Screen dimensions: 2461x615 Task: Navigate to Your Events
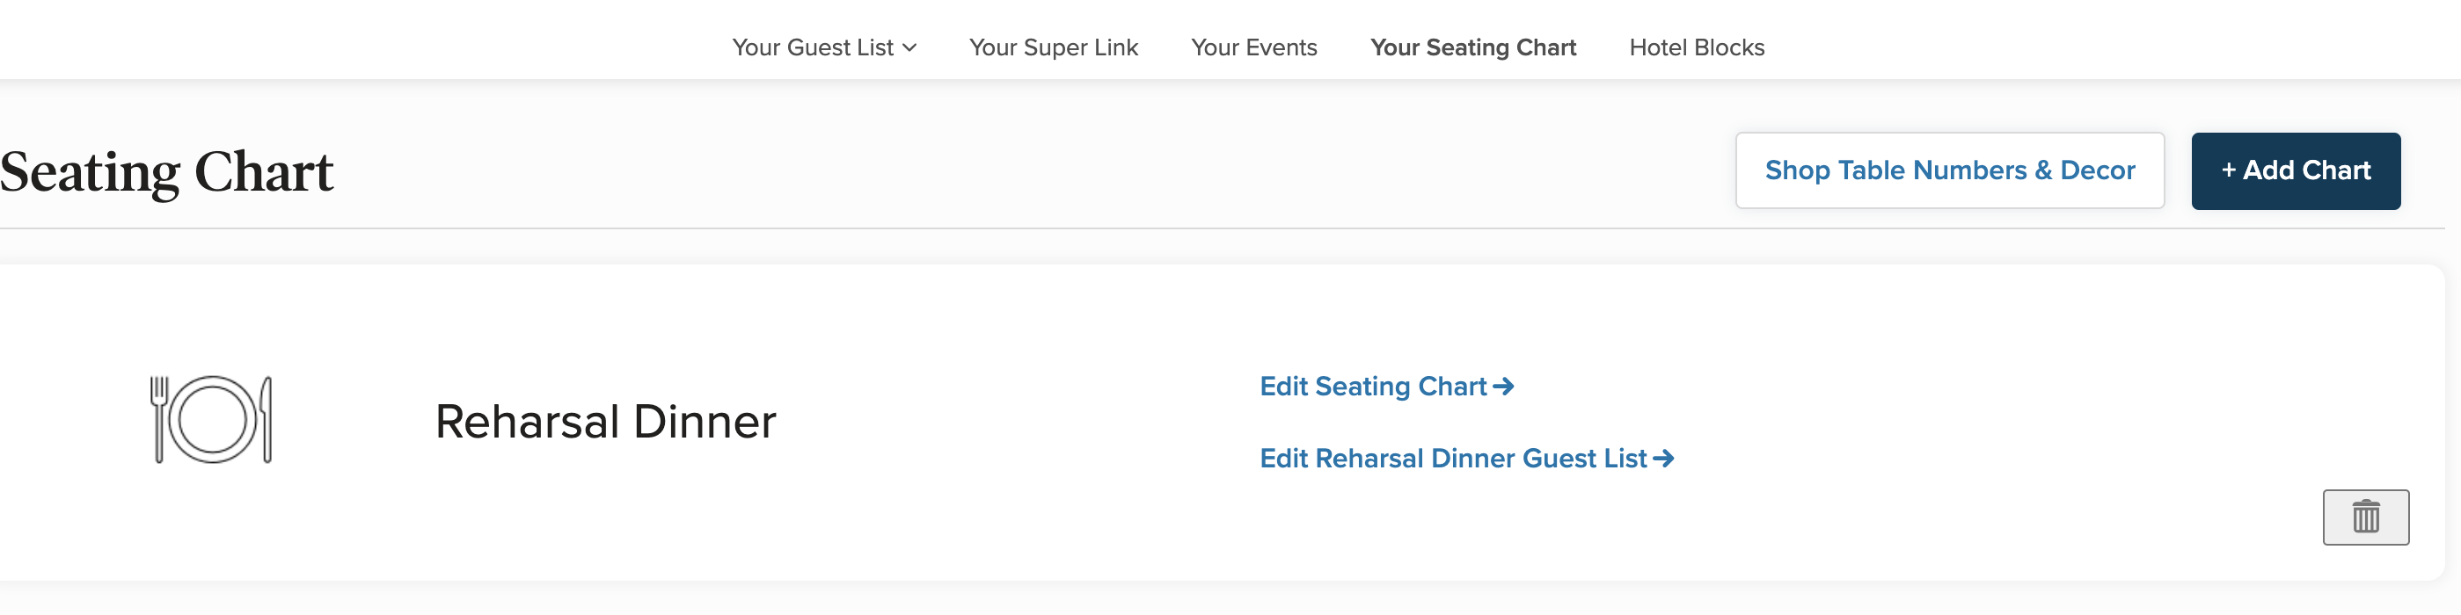[x=1253, y=47]
